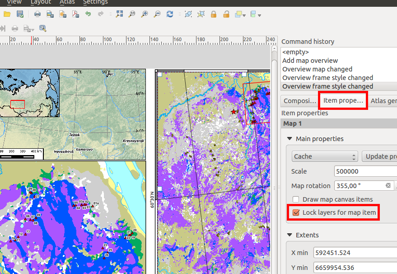The width and height of the screenshot is (397, 274).
Task: Switch to the Item properties tab
Action: point(343,100)
